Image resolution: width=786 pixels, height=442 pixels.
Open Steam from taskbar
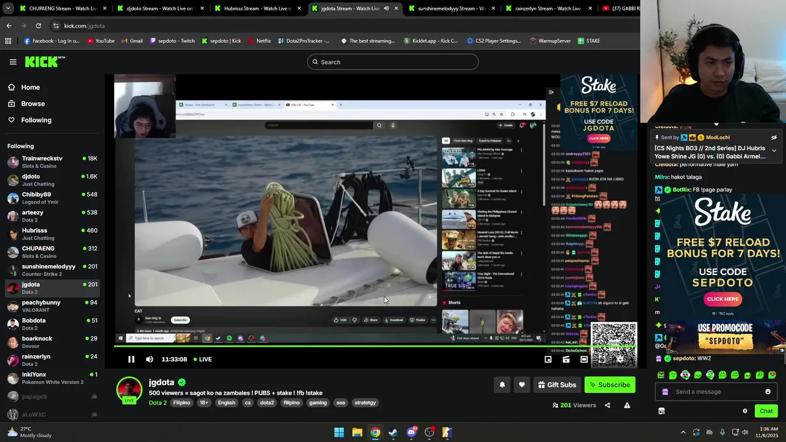click(393, 433)
